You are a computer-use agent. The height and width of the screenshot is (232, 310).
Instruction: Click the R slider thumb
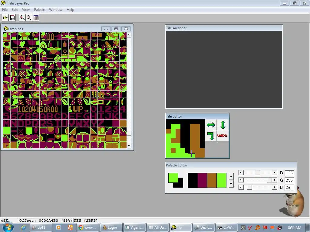click(x=258, y=173)
